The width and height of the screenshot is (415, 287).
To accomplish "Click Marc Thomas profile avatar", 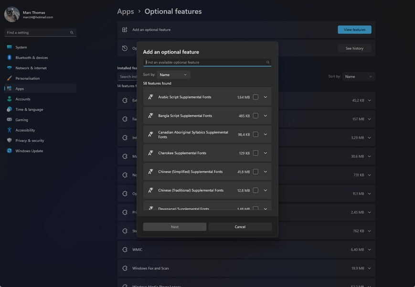I will tap(12, 14).
